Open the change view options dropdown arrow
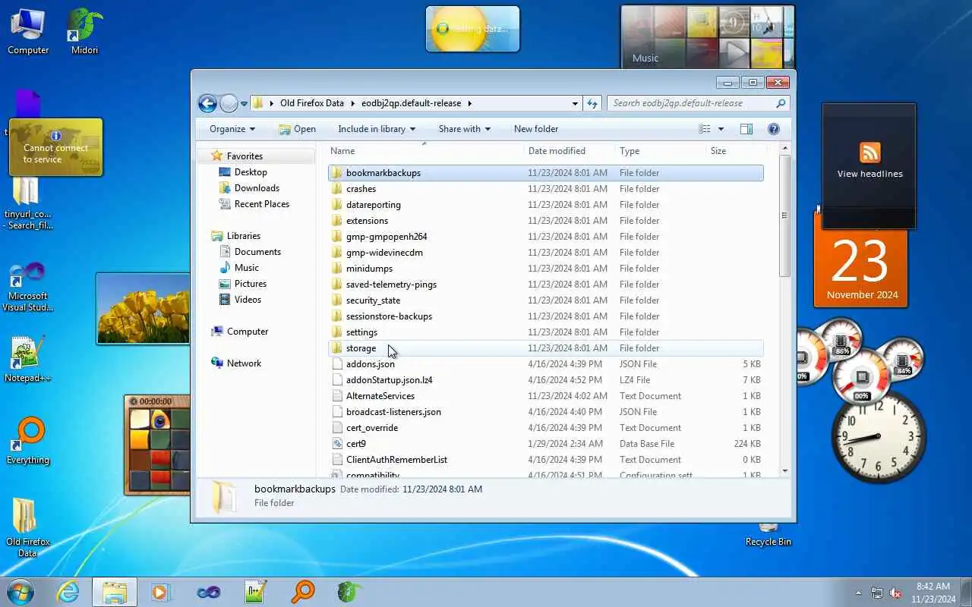The width and height of the screenshot is (972, 607). click(x=721, y=129)
